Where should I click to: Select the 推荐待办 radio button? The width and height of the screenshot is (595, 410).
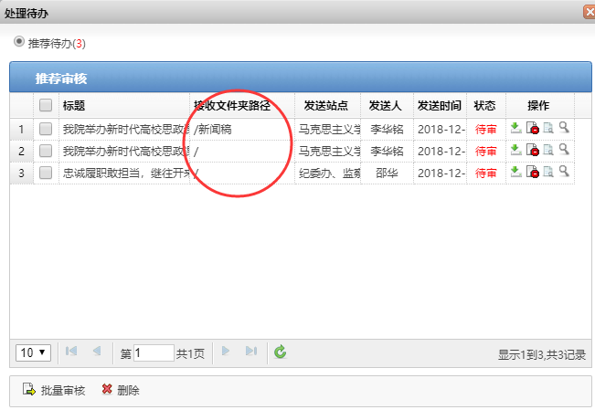click(x=19, y=42)
